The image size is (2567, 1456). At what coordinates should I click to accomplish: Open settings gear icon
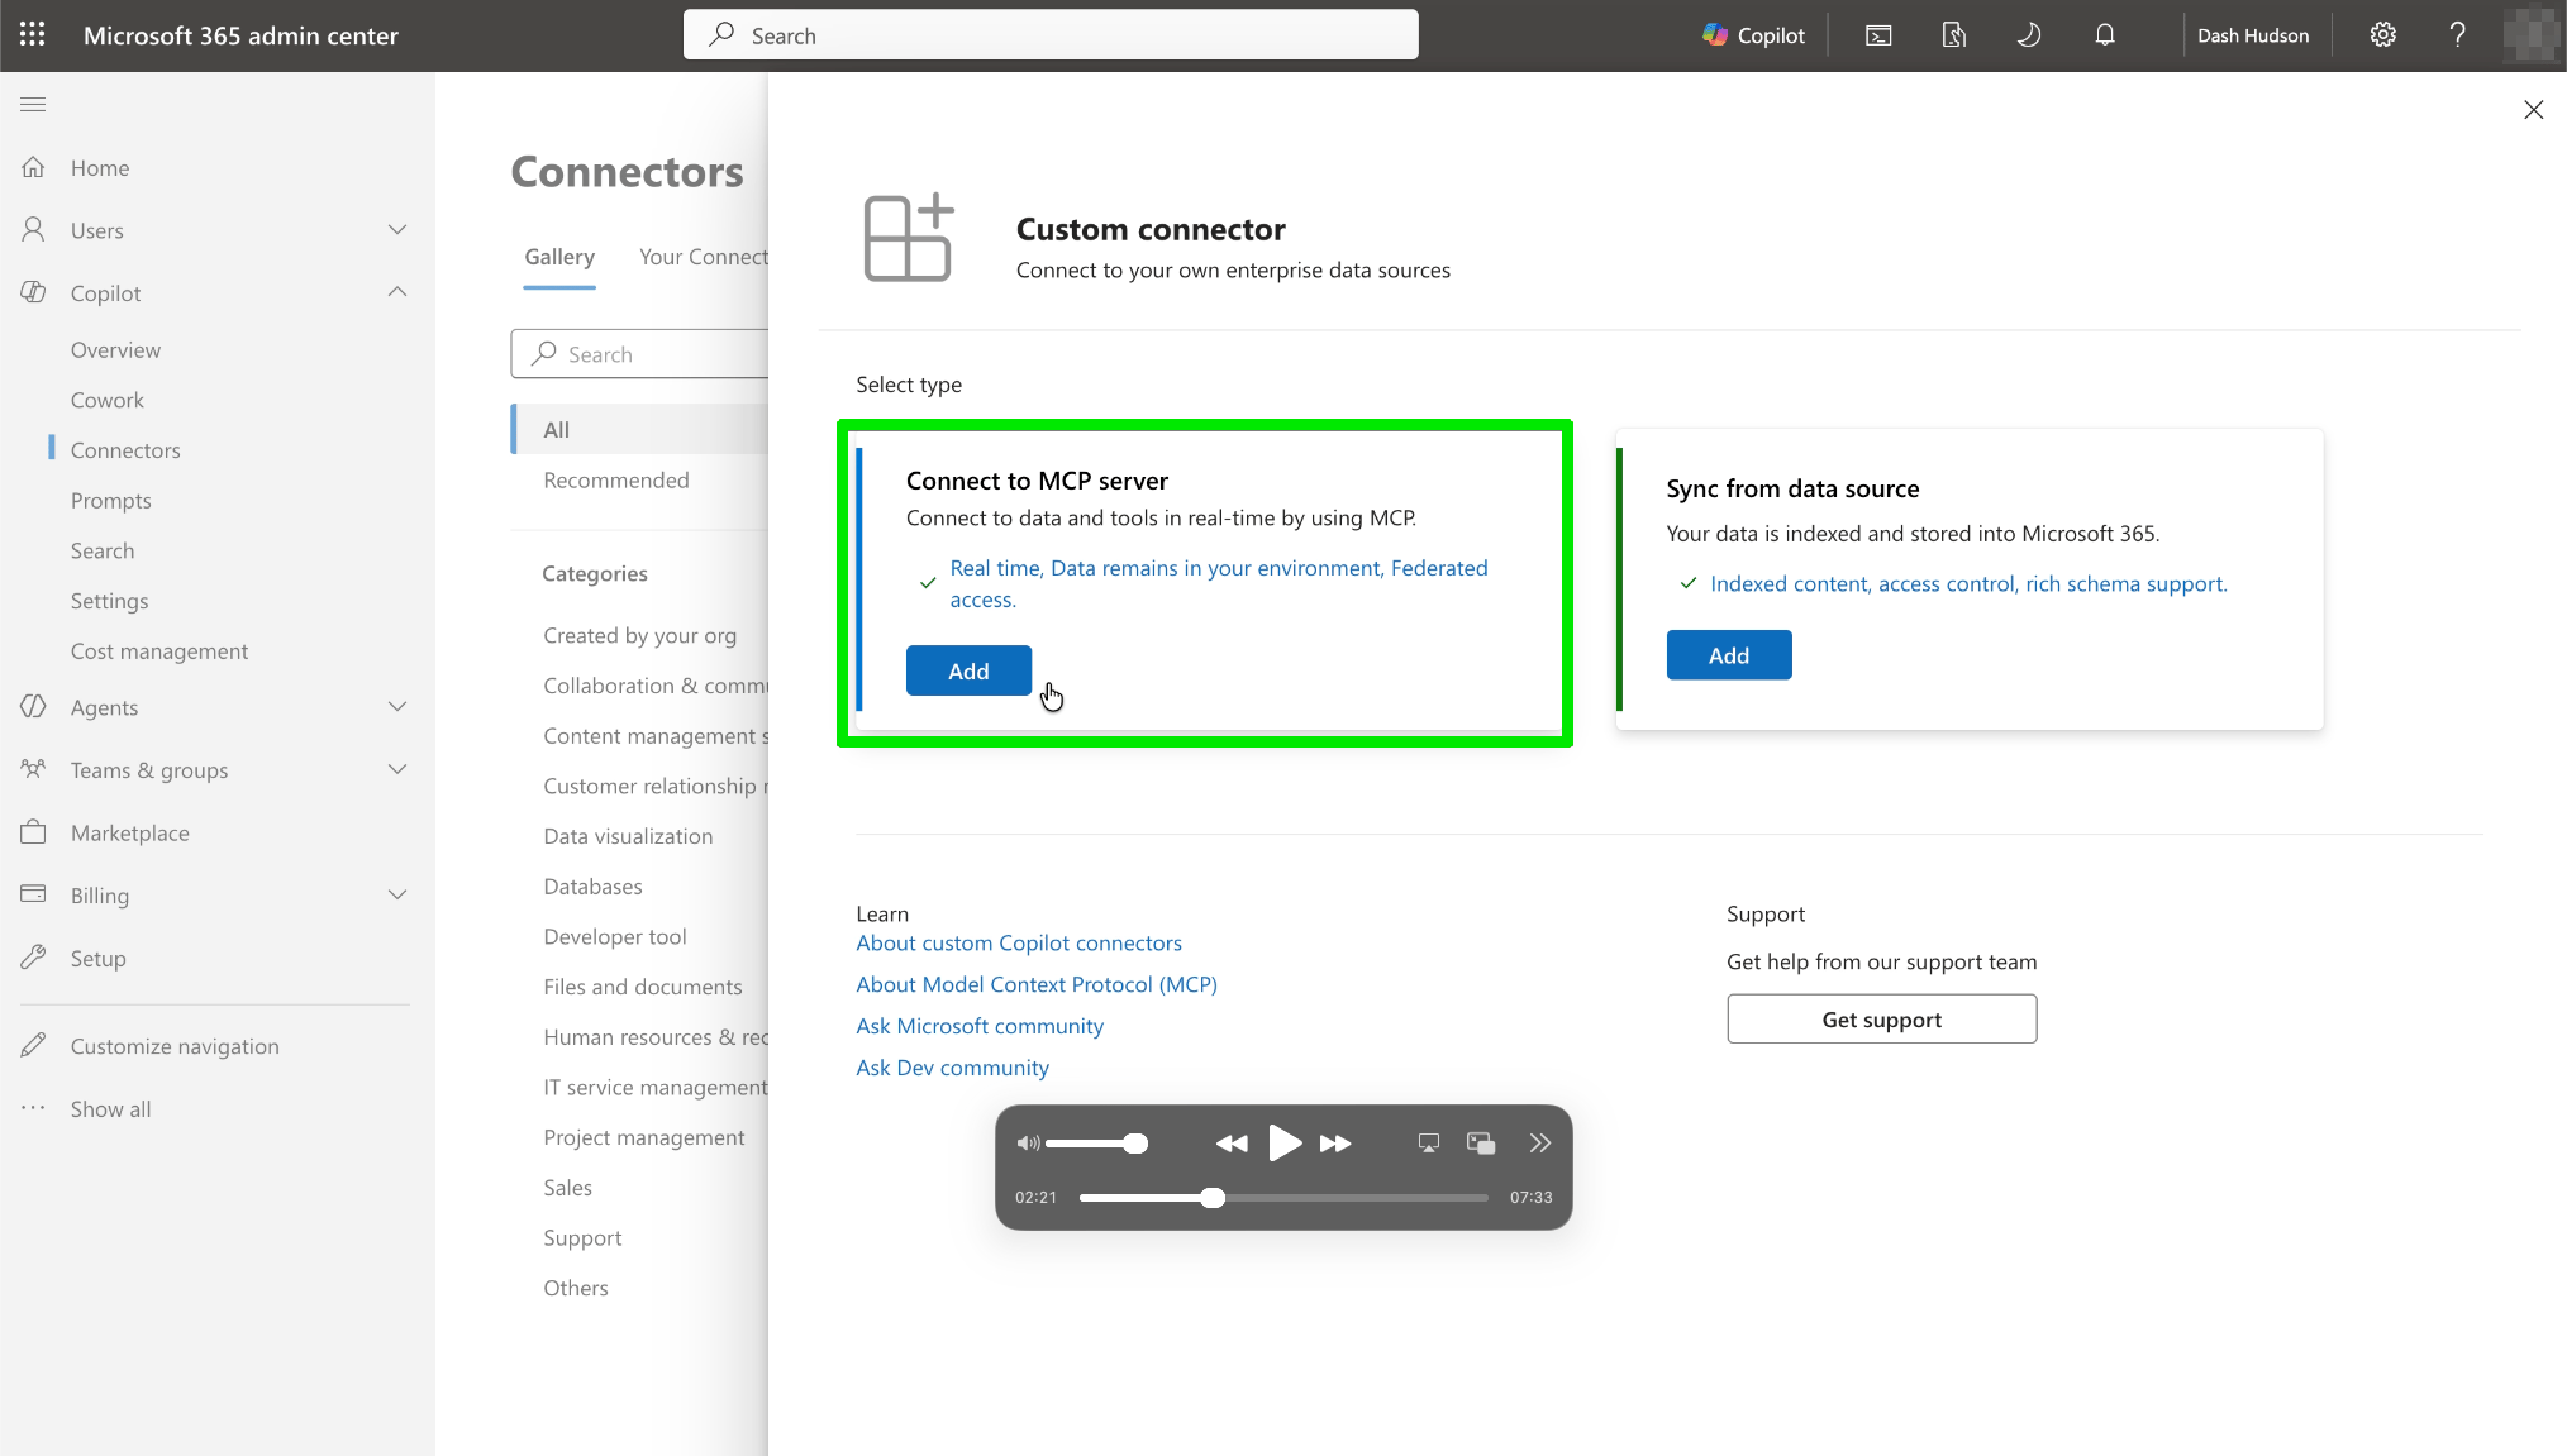click(2383, 35)
